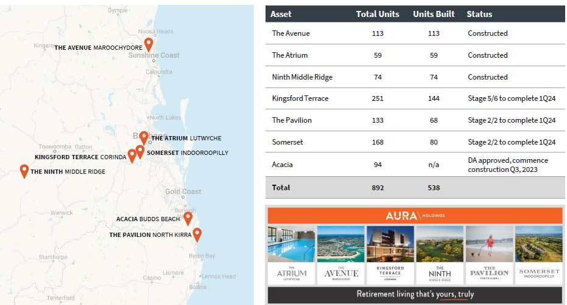Click units built value 144
This screenshot has height=305, width=567.
coord(434,98)
